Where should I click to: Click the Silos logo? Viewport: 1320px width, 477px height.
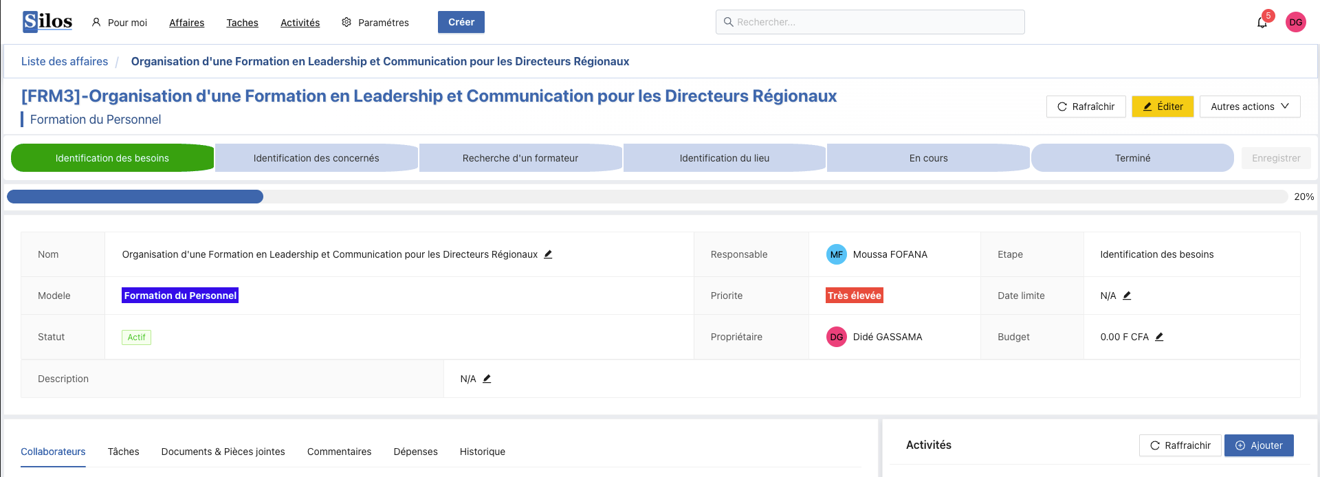[x=47, y=22]
